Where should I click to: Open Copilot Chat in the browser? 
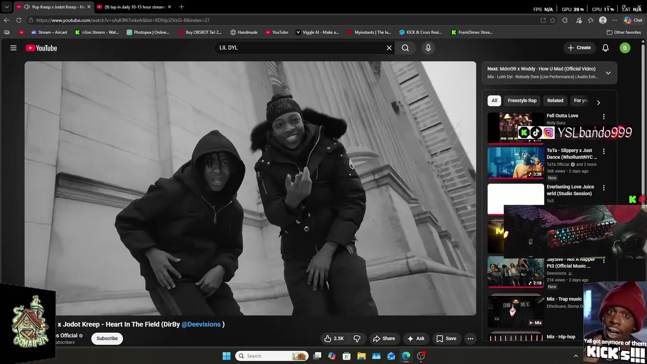pyautogui.click(x=633, y=20)
